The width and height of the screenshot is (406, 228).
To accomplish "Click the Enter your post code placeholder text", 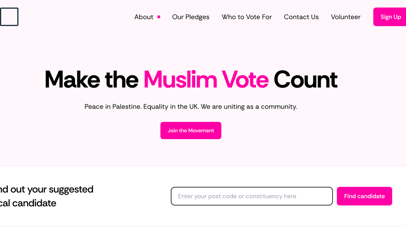I will [237, 196].
